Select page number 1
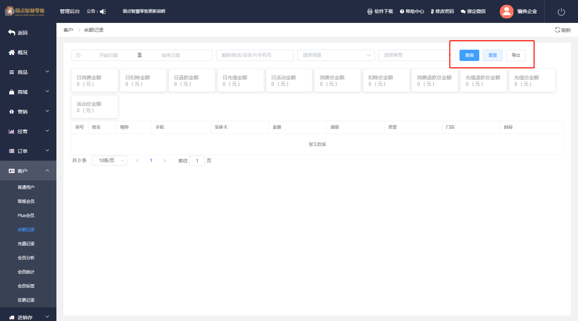The height and width of the screenshot is (321, 578). (x=151, y=160)
